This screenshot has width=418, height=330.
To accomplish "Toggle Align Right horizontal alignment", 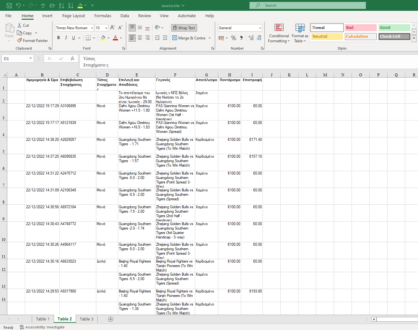I will [x=147, y=38].
